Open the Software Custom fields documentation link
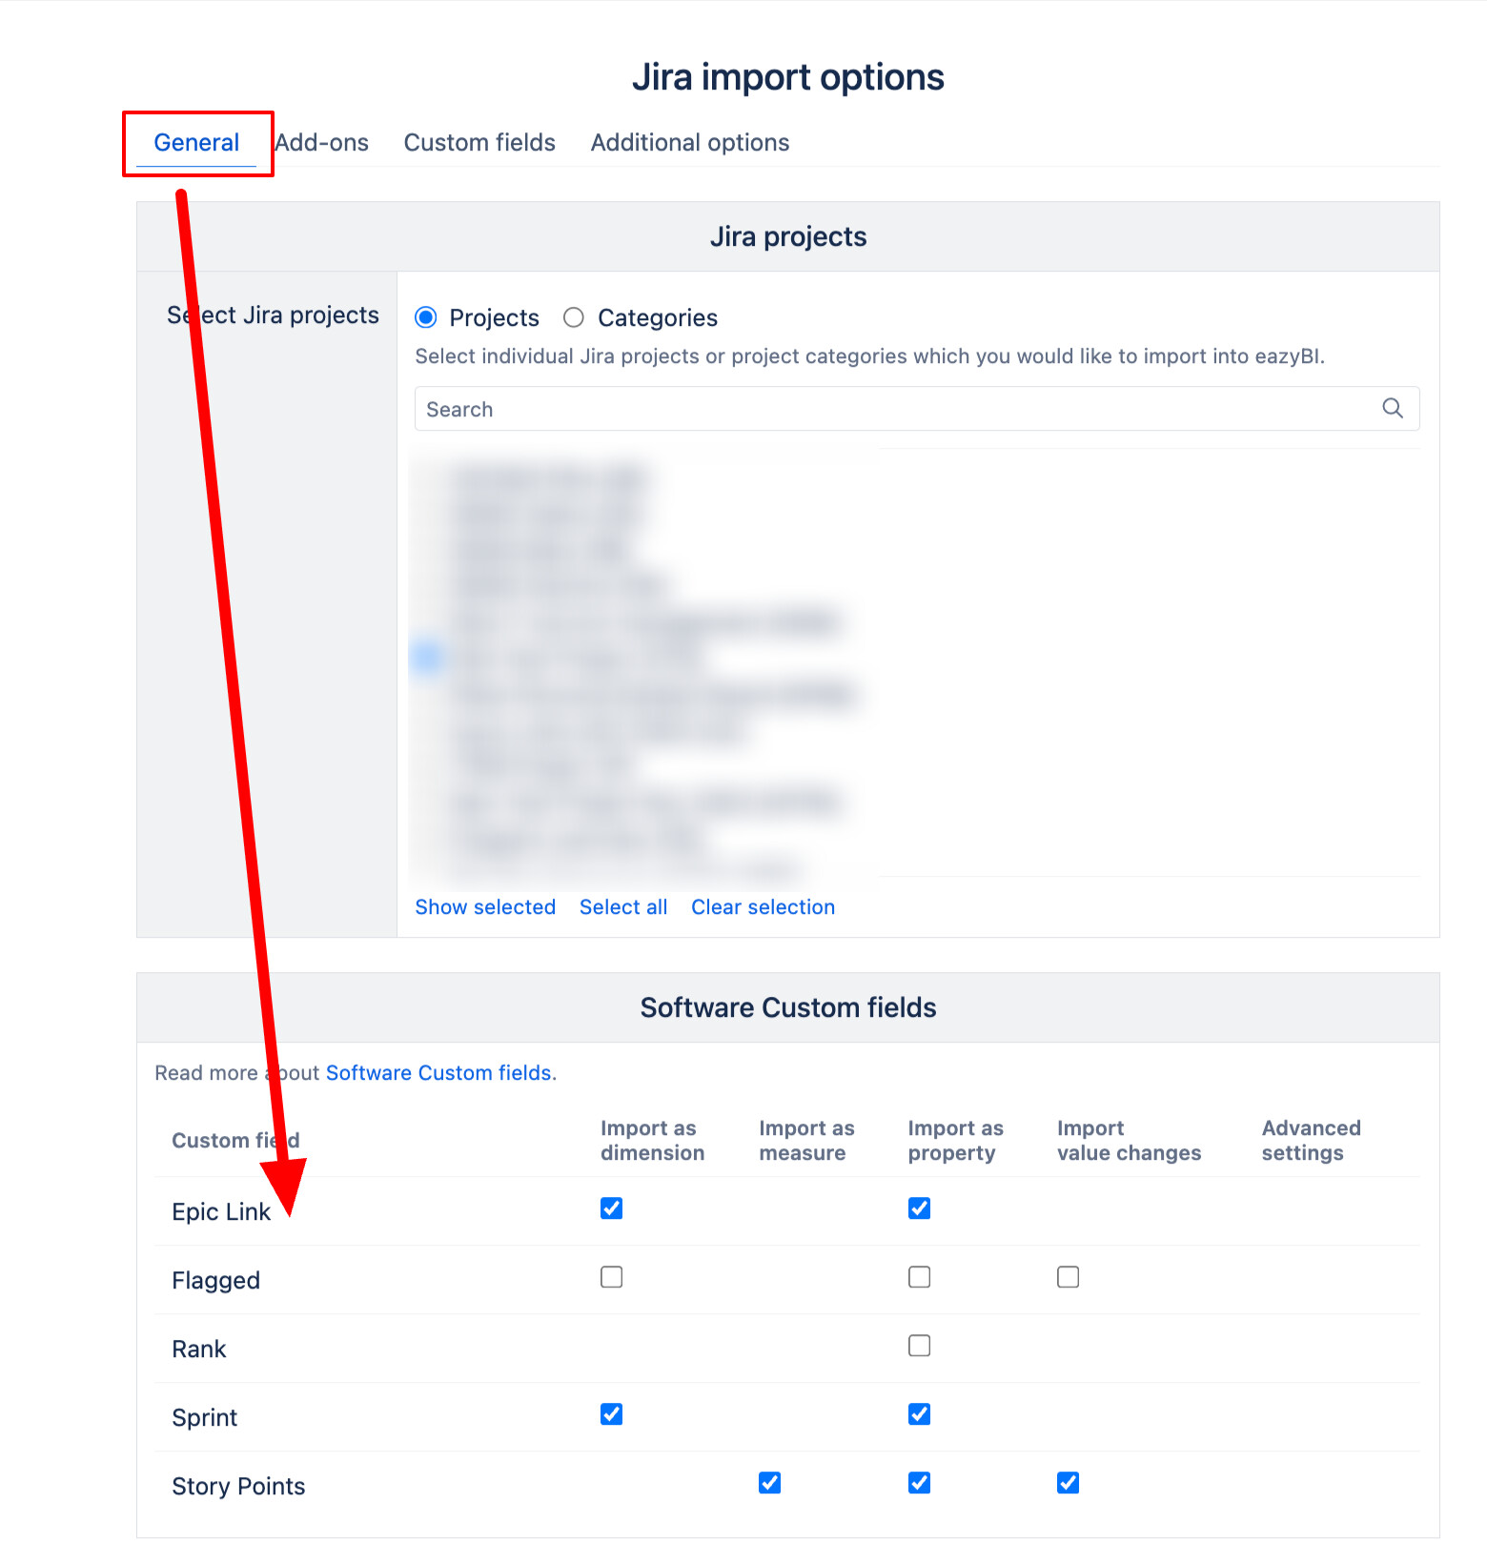This screenshot has width=1487, height=1564. [438, 1073]
